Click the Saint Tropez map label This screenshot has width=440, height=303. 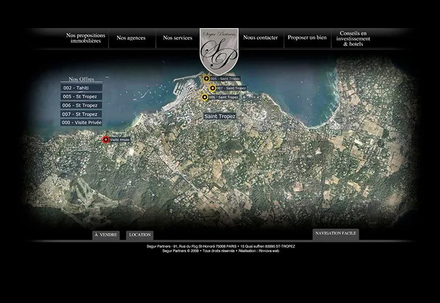click(220, 116)
